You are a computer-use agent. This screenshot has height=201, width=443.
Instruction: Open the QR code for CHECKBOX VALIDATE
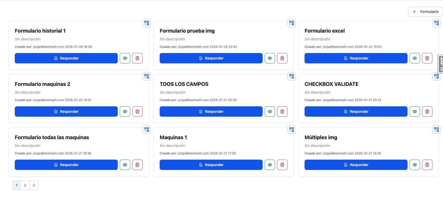(437, 76)
